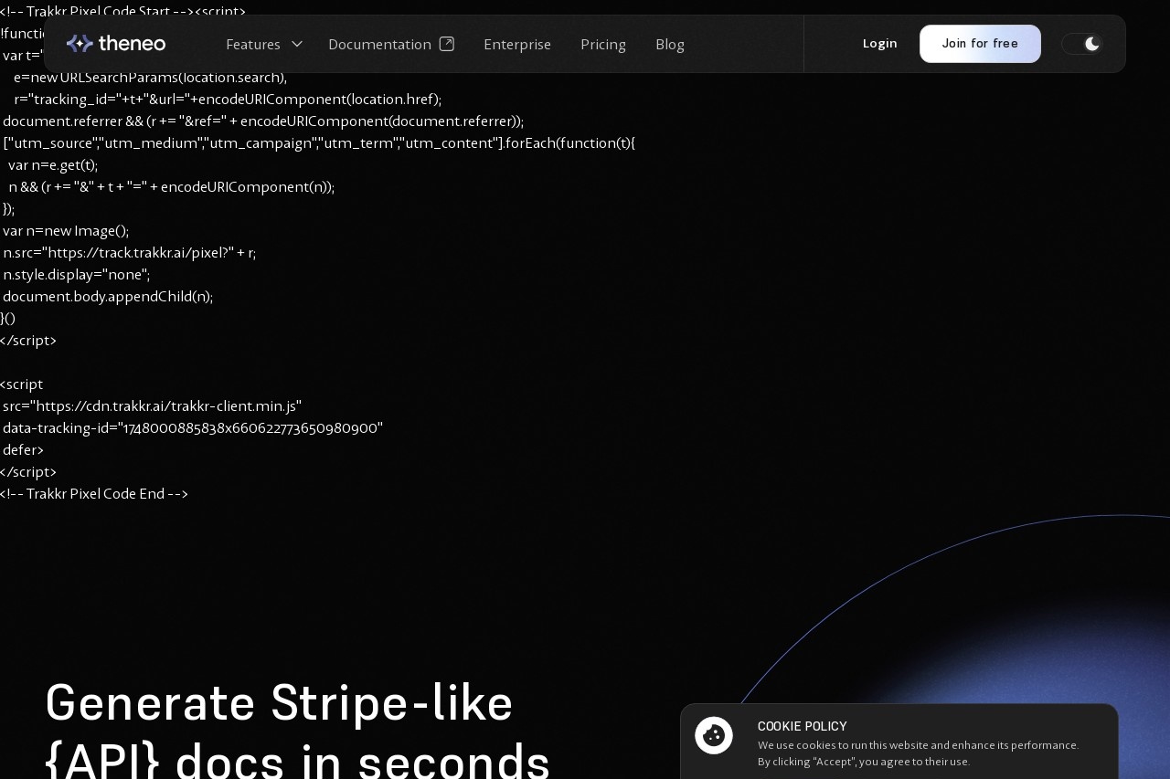Expand the Features dropdown chevron
Viewport: 1170px width, 779px height.
pos(296,44)
